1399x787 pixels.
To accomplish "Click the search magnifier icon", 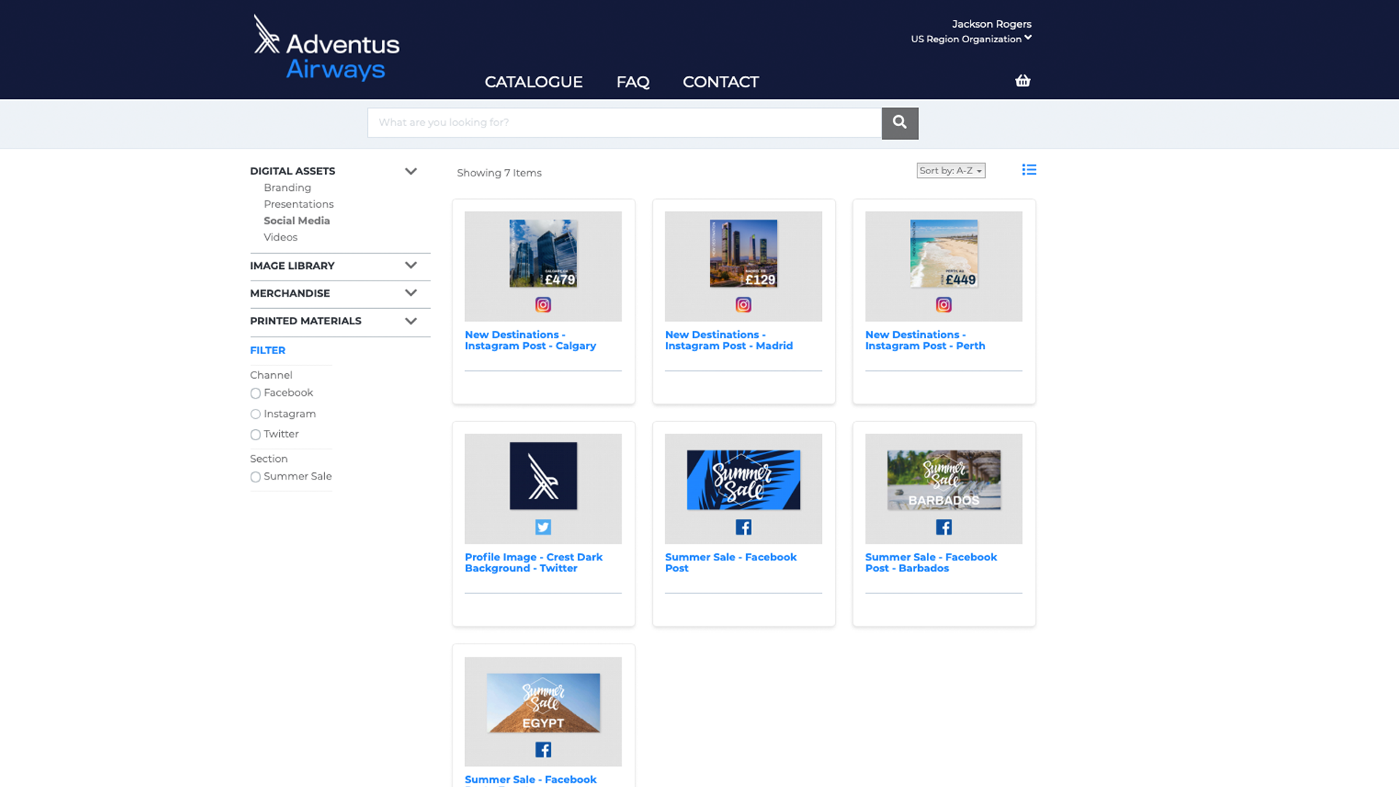I will point(899,122).
